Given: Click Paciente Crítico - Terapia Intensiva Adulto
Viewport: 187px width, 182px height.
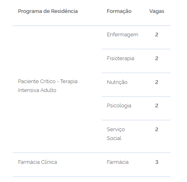Looking at the screenshot, I should [48, 86].
